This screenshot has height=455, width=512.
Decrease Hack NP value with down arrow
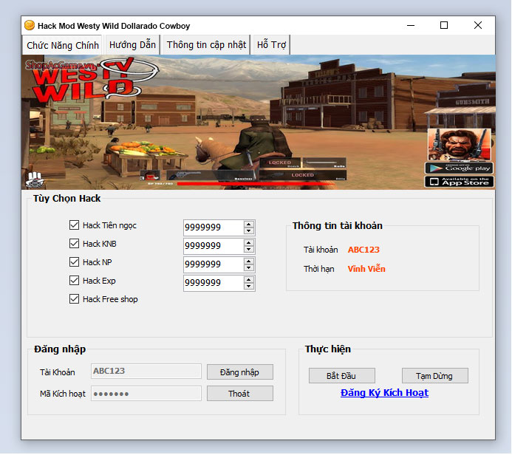pos(249,267)
